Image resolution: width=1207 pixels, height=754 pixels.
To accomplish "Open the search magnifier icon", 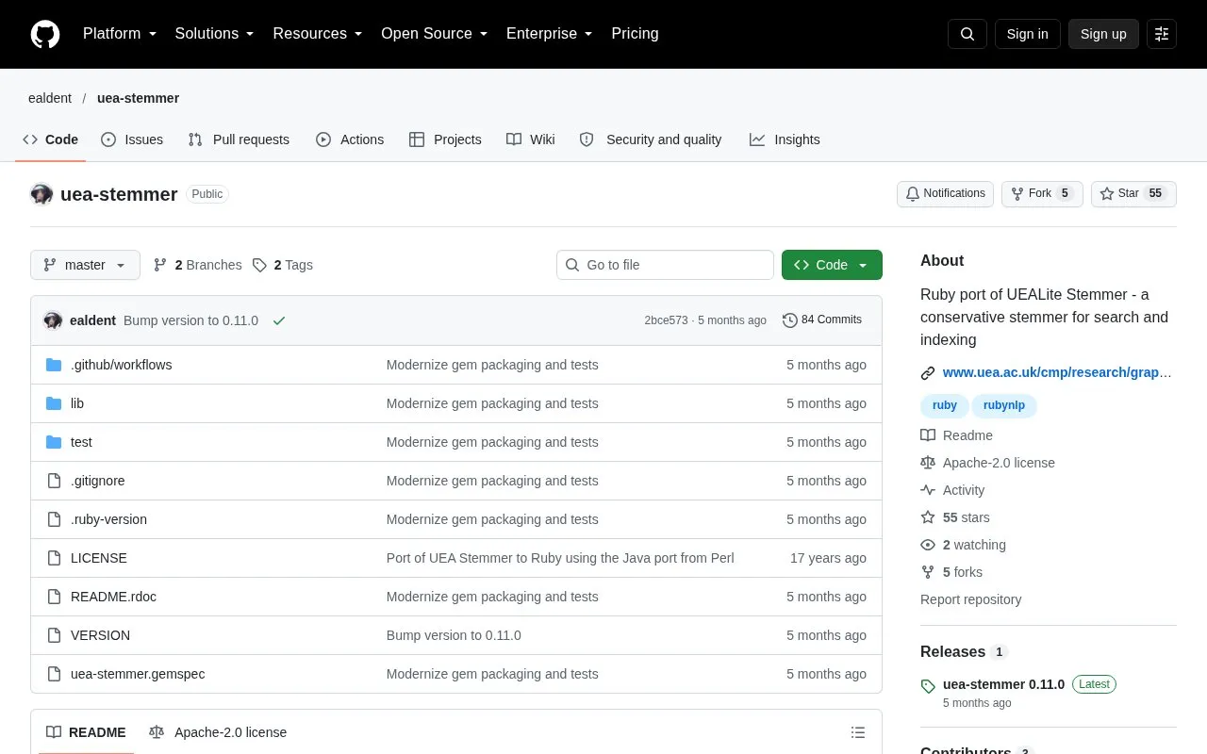I will click(x=967, y=34).
